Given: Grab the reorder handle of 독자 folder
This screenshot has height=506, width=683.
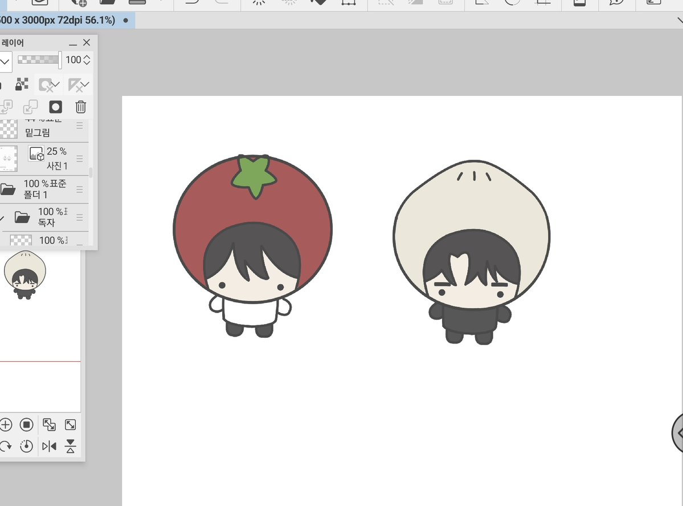Looking at the screenshot, I should pos(79,217).
